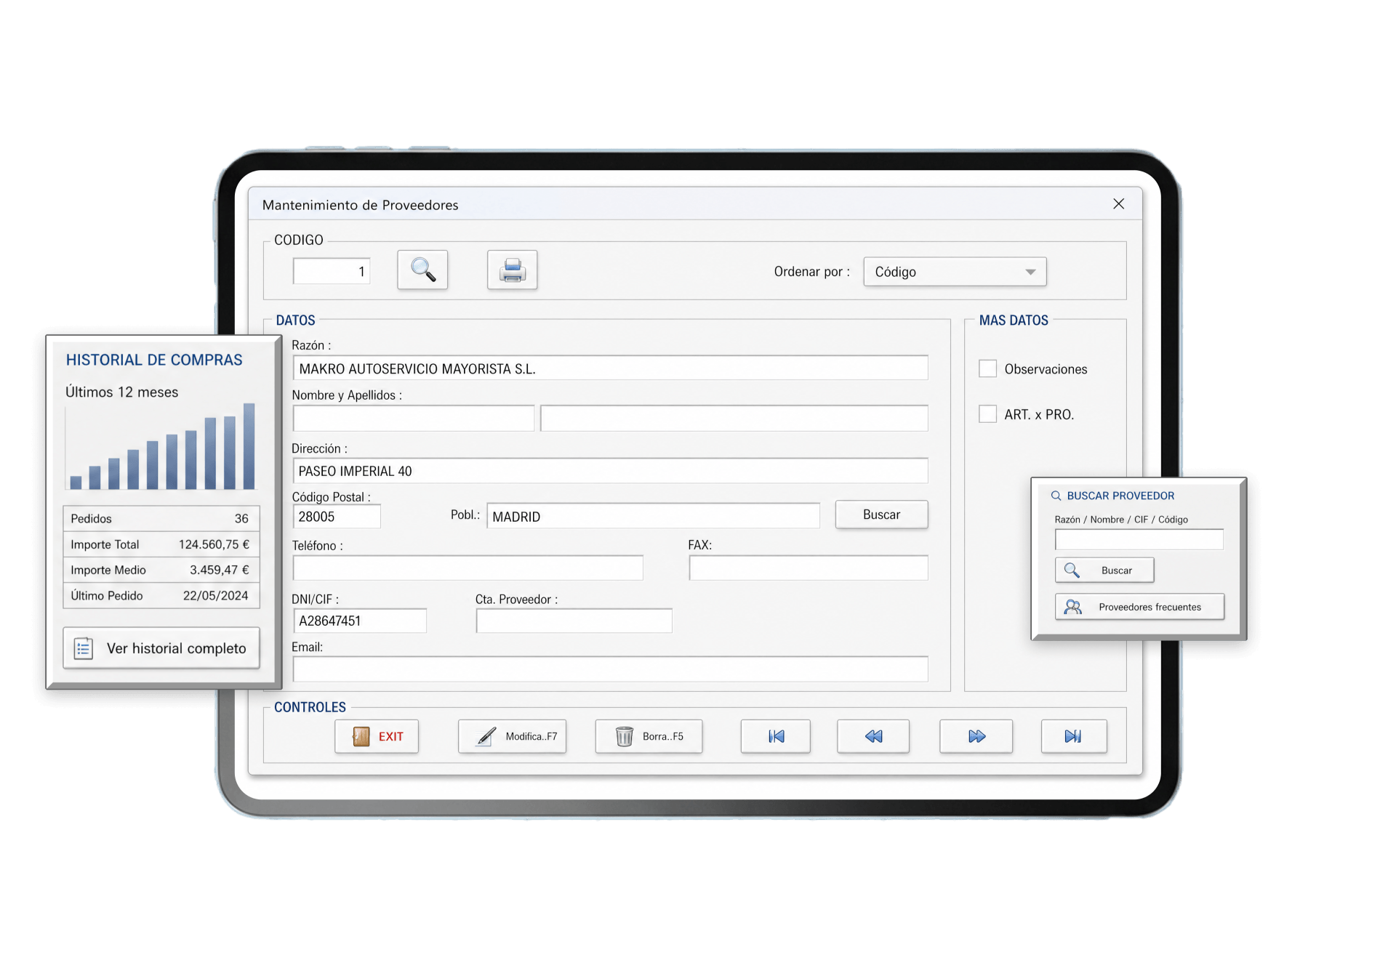Open Proveedores frecuentes list
1396x968 pixels.
(1139, 607)
